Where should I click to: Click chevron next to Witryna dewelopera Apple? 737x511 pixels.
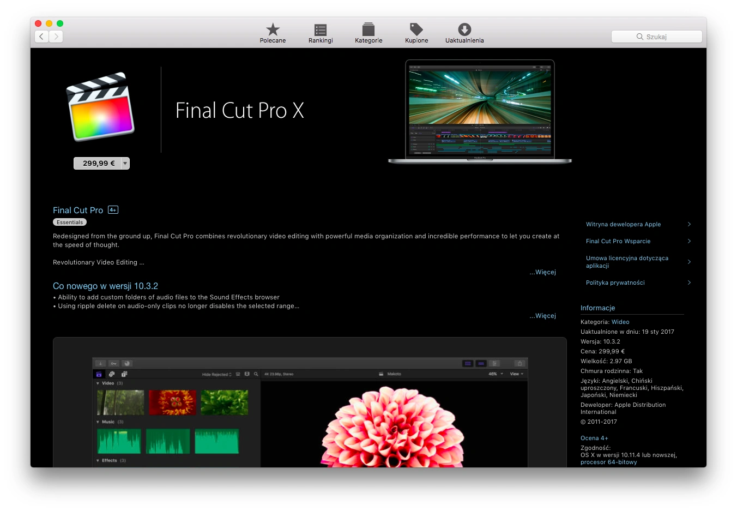[689, 224]
